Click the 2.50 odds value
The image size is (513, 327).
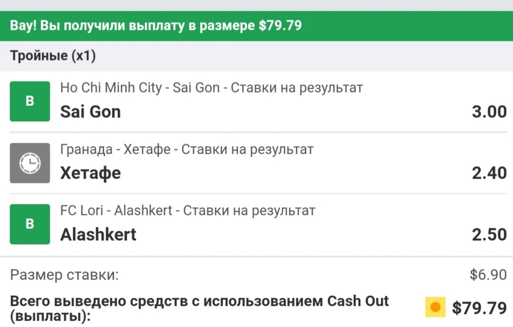tap(489, 234)
